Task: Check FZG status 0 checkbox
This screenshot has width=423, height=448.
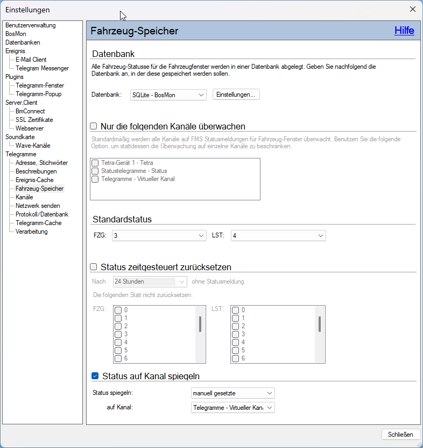Action: pyautogui.click(x=118, y=310)
